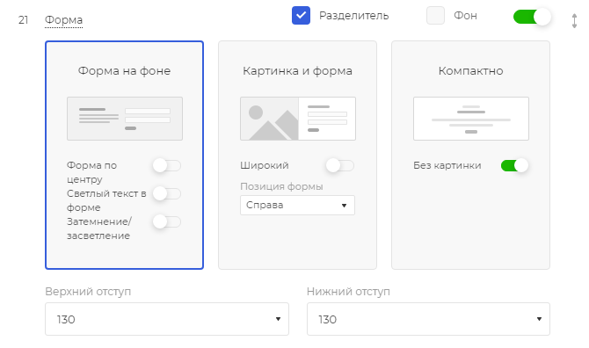Click the Без картинки label text
The height and width of the screenshot is (348, 589).
pyautogui.click(x=447, y=165)
